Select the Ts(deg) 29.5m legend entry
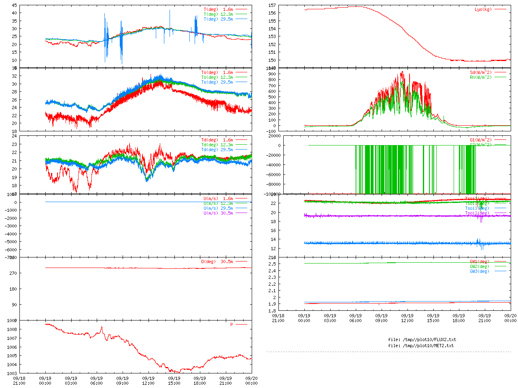This screenshot has width=518, height=388. point(217,82)
